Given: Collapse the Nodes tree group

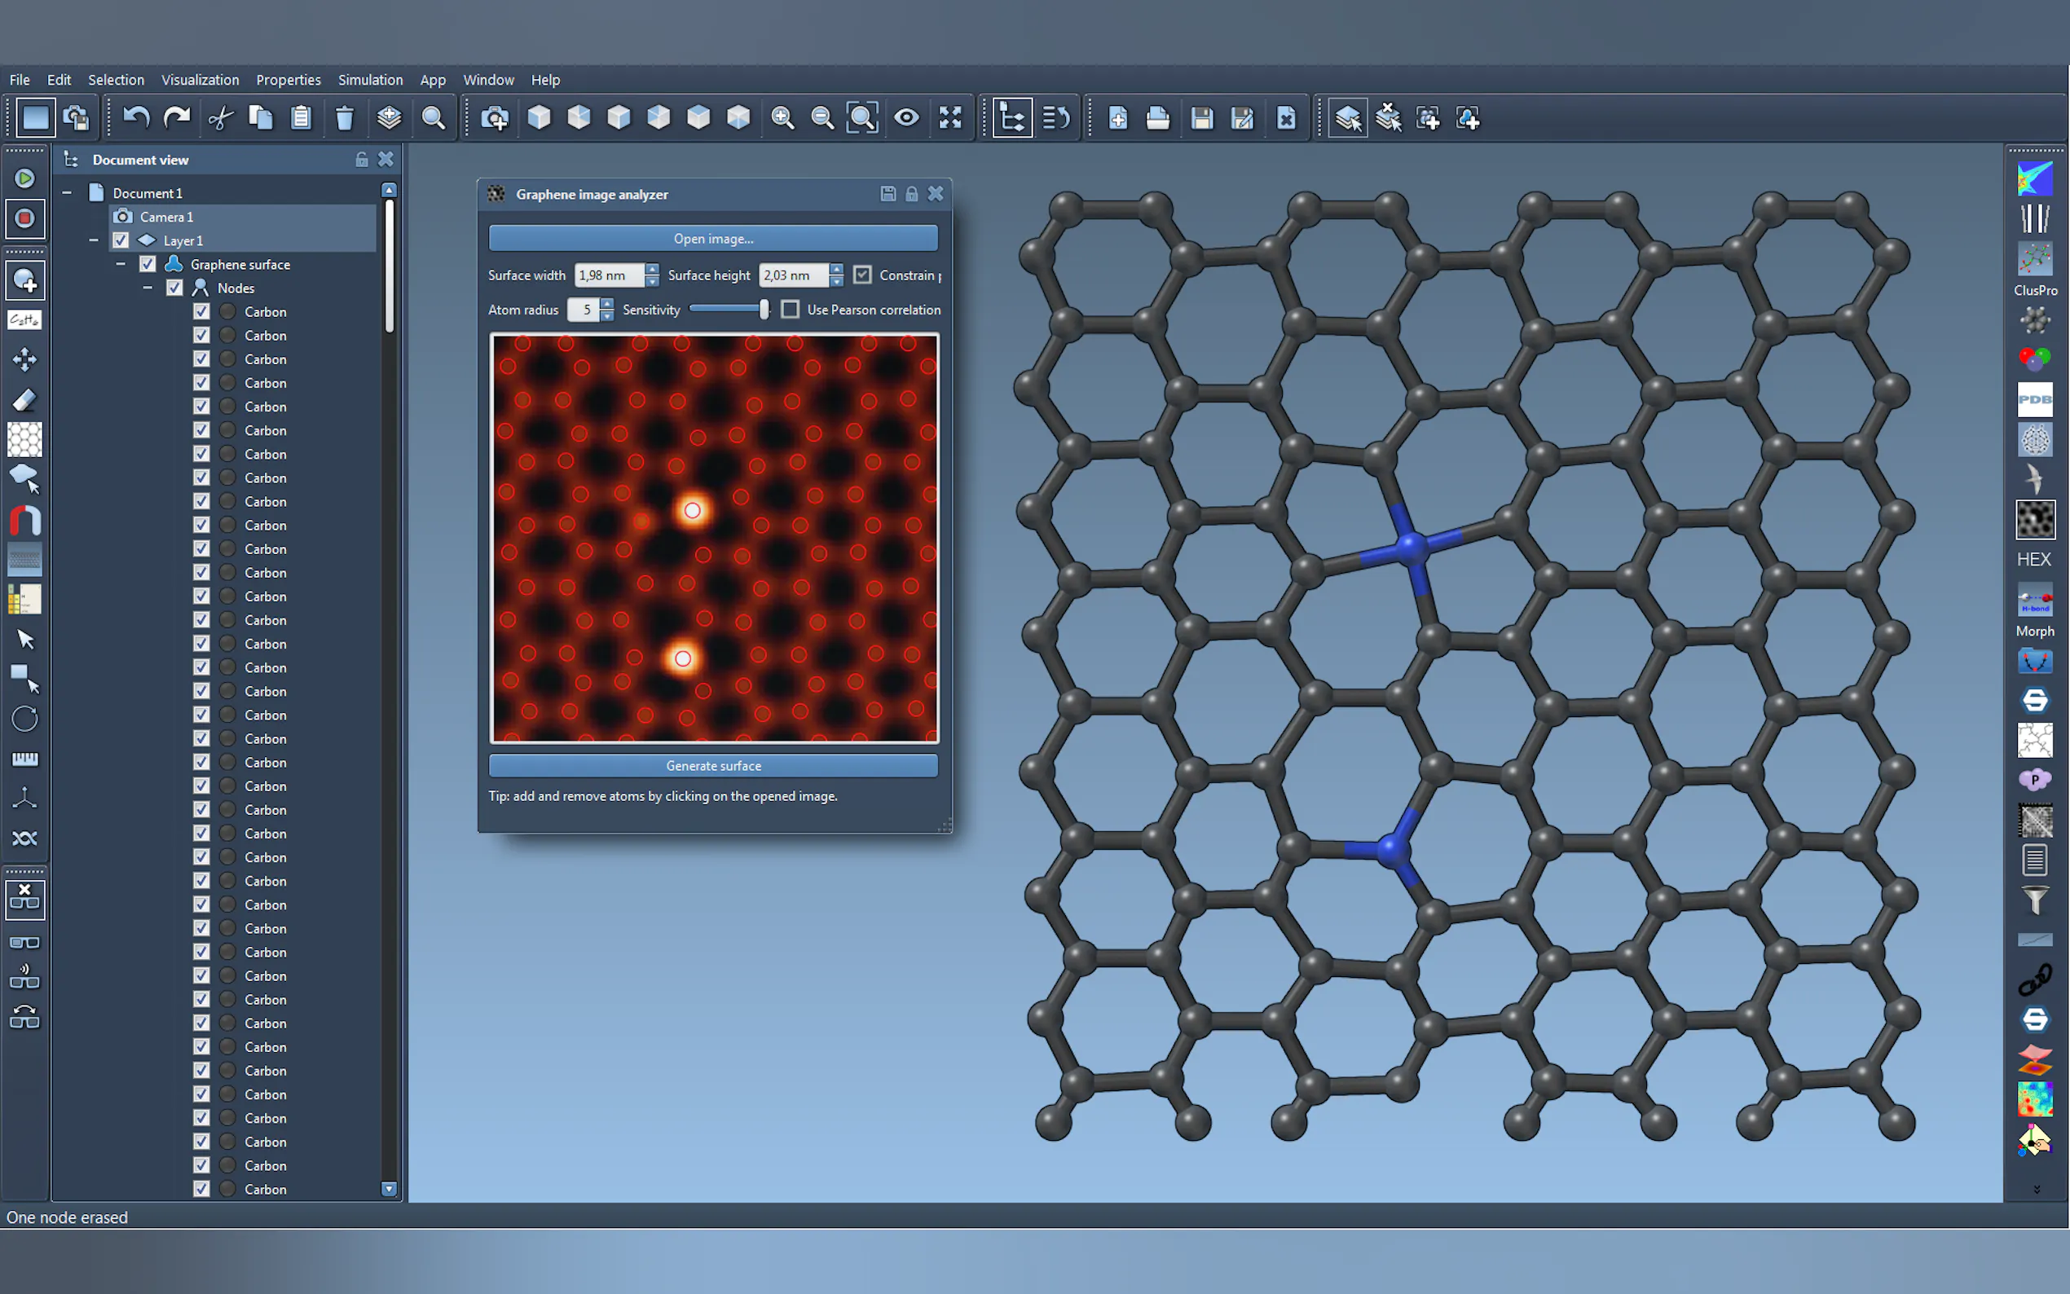Looking at the screenshot, I should pos(148,288).
